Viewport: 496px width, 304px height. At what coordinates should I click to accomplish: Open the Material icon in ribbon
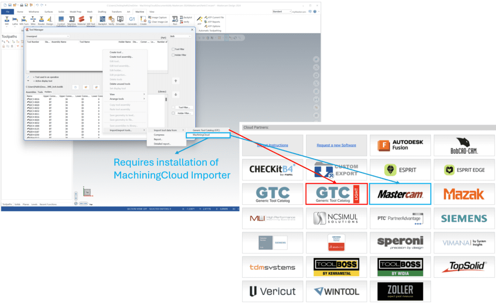pos(81,20)
